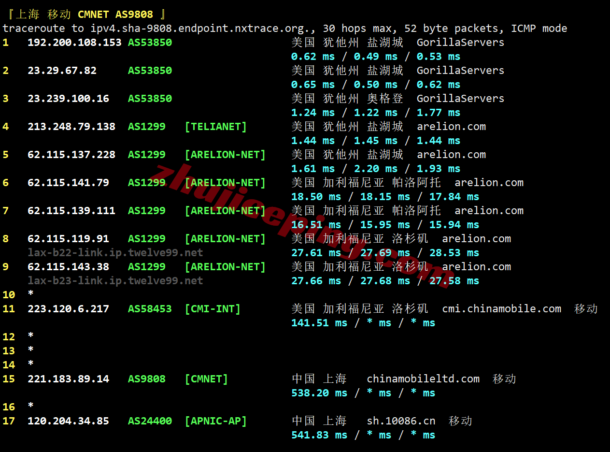The width and height of the screenshot is (610, 452).
Task: Click the [CMI-INT] tag at hop 11
Action: pos(213,309)
